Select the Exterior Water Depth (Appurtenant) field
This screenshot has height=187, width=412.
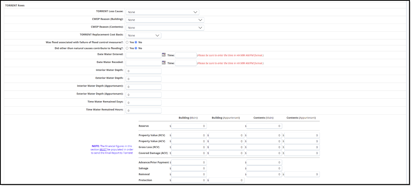(x=144, y=95)
